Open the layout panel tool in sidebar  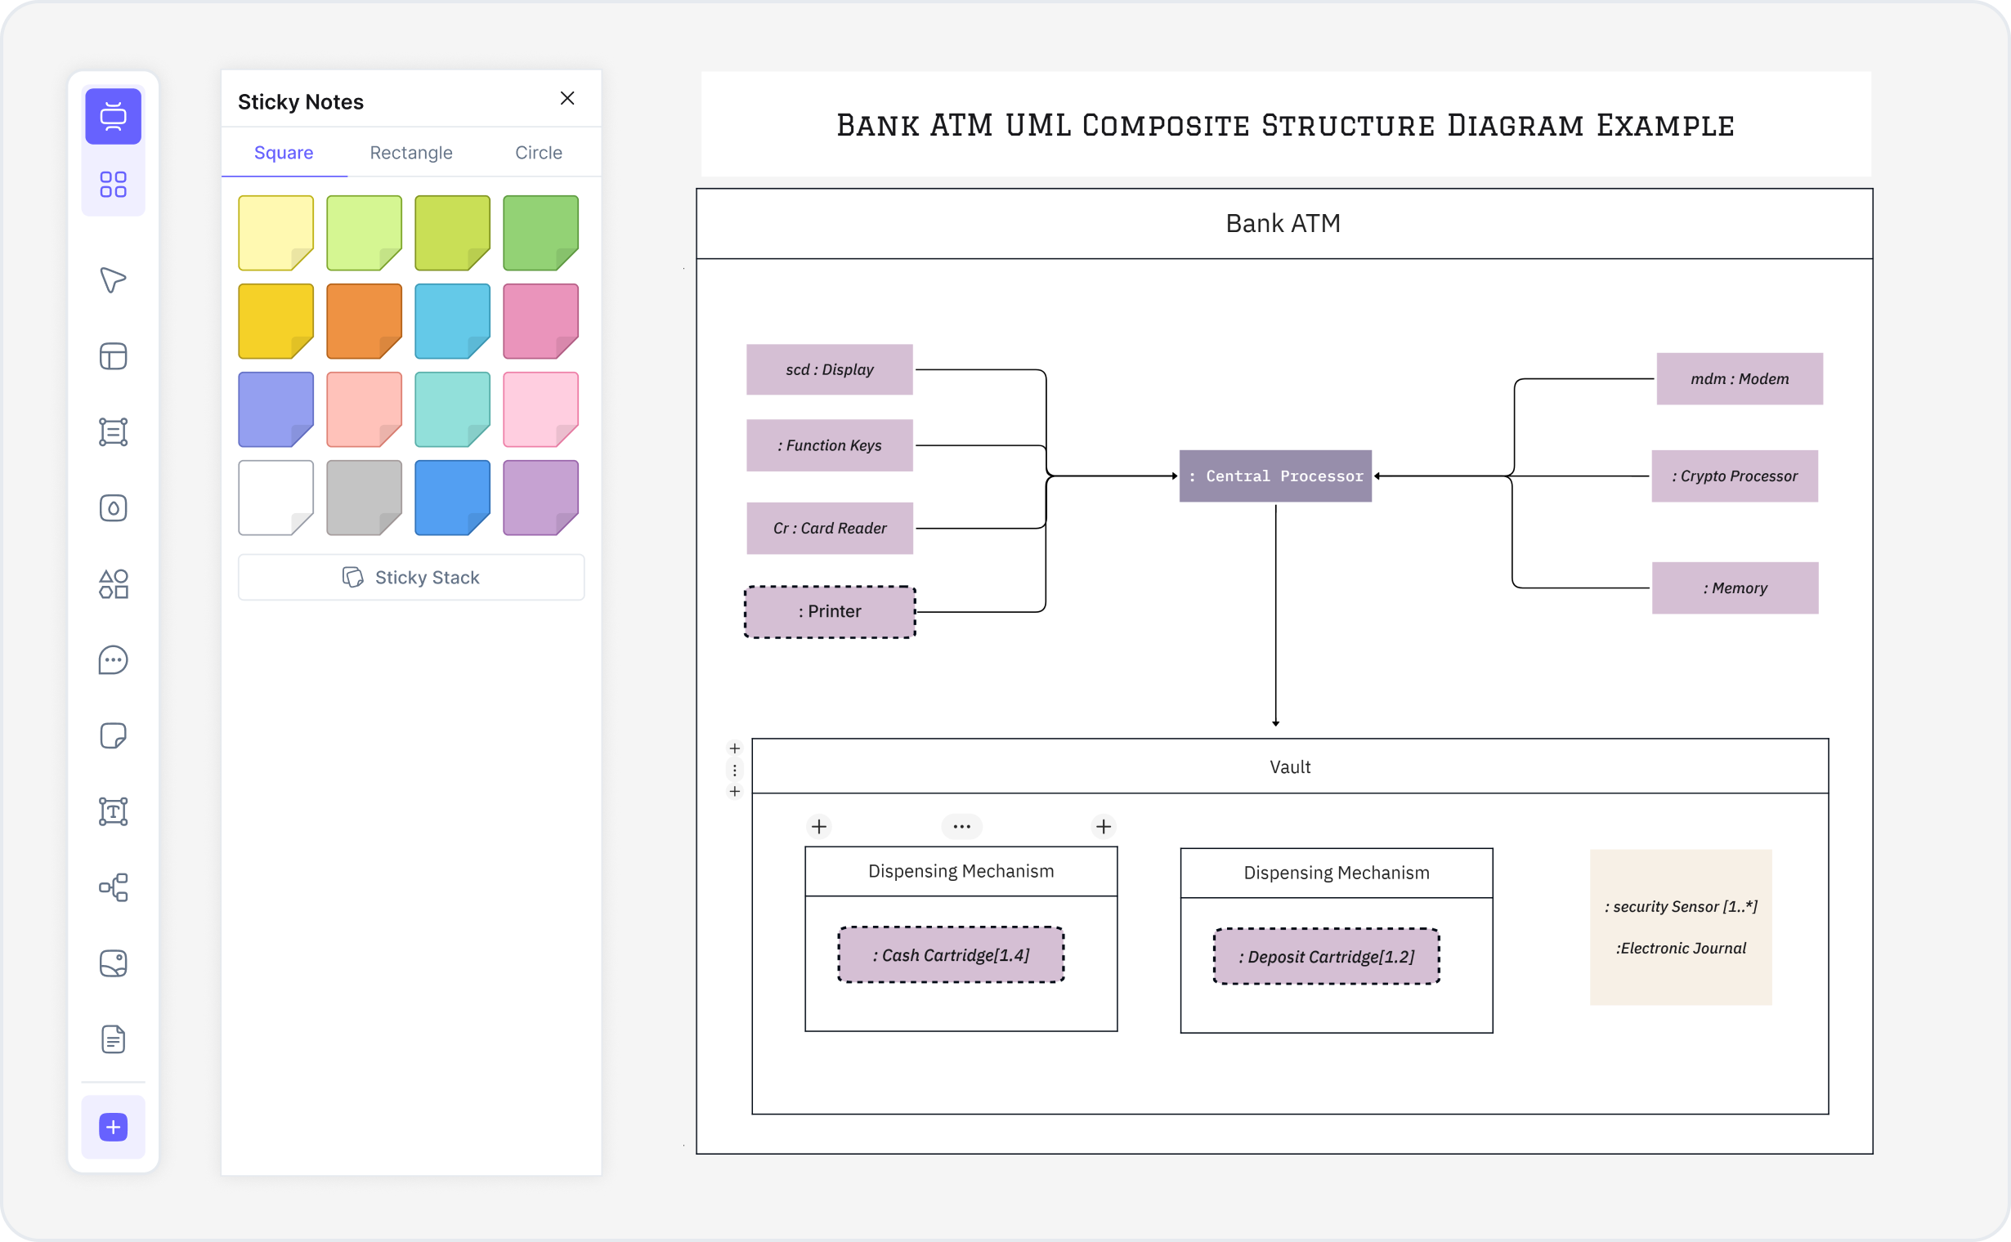114,356
